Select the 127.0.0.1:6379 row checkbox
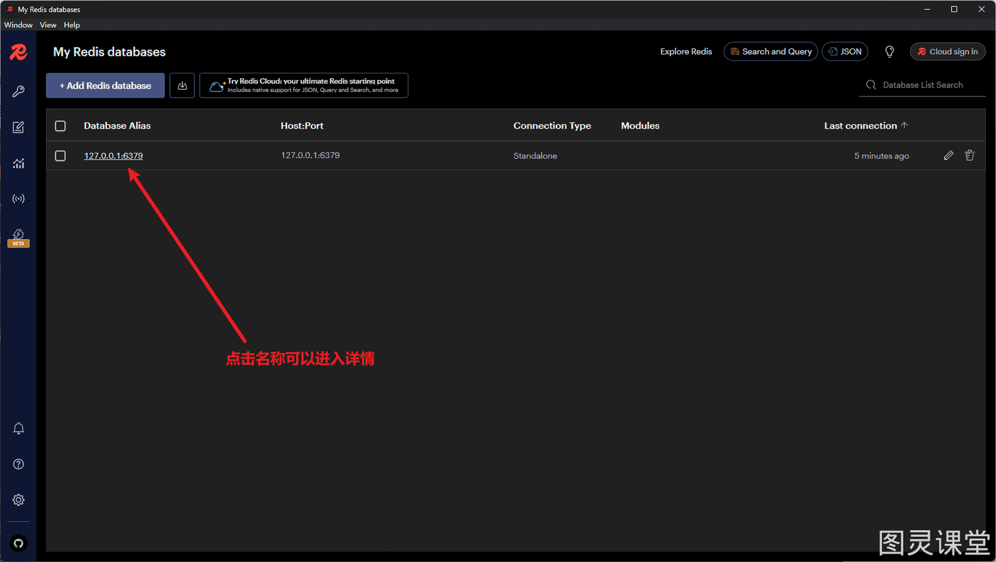The width and height of the screenshot is (996, 562). pyautogui.click(x=60, y=155)
